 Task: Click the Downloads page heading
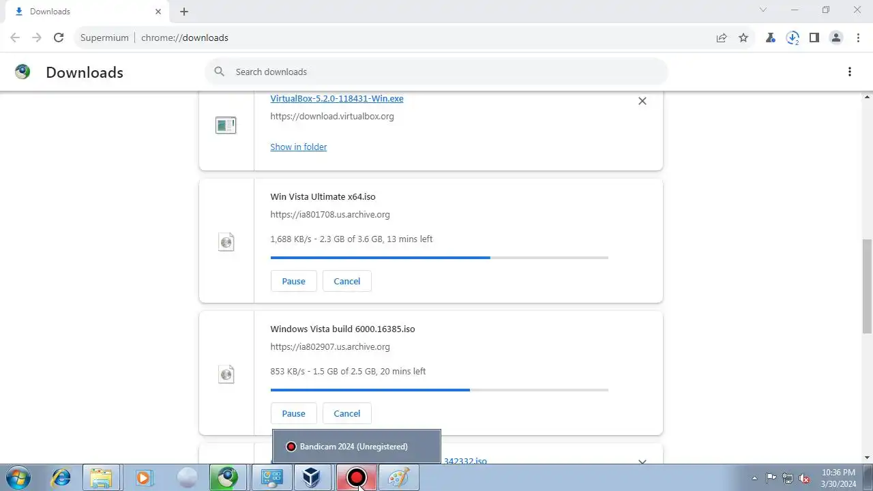(85, 72)
